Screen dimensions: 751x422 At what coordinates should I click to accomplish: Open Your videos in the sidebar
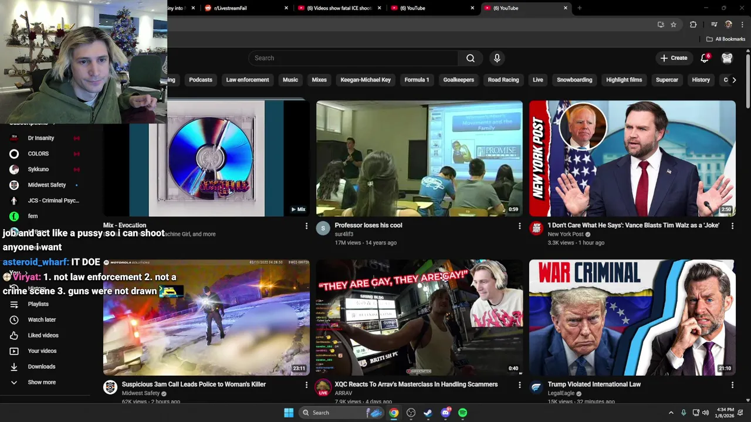click(x=42, y=351)
